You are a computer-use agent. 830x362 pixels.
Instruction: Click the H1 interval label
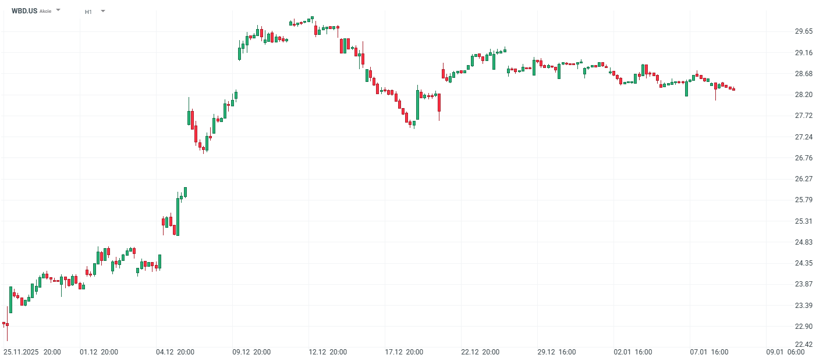pos(88,12)
